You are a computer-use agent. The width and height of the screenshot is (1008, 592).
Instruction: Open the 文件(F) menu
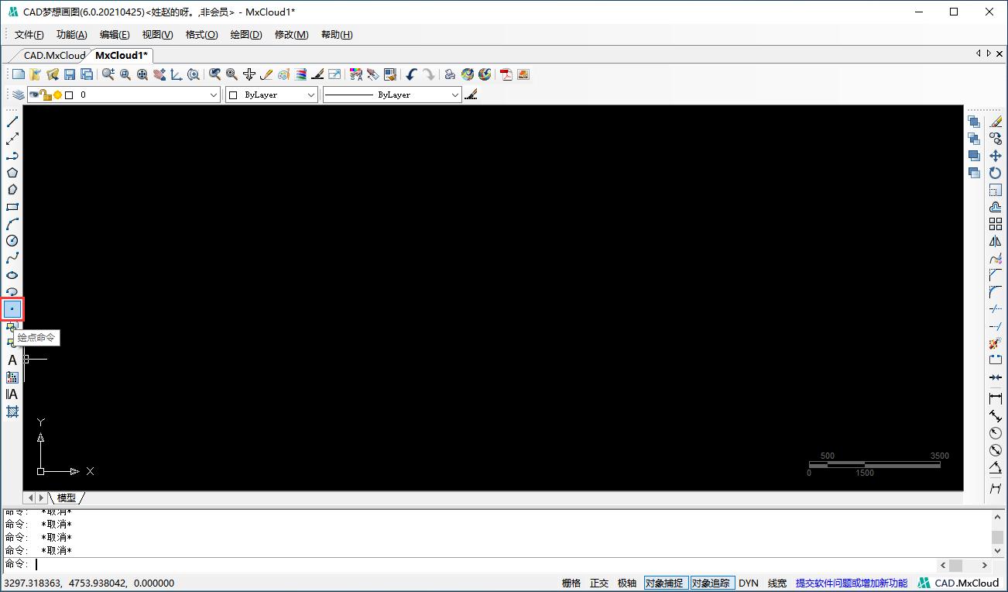[x=29, y=35]
